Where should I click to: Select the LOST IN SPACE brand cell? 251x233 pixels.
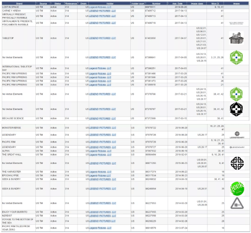pos(19,7)
